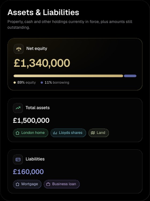Screen dimensions: 150x201
Task: Open the Land asset chip
Action: click(x=99, y=133)
